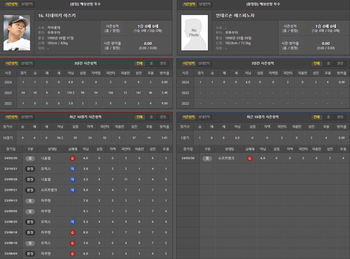350x259 pixels.
Task: Select 상대전적 tab in away starting pitcher header
Action: [x=204, y=4]
